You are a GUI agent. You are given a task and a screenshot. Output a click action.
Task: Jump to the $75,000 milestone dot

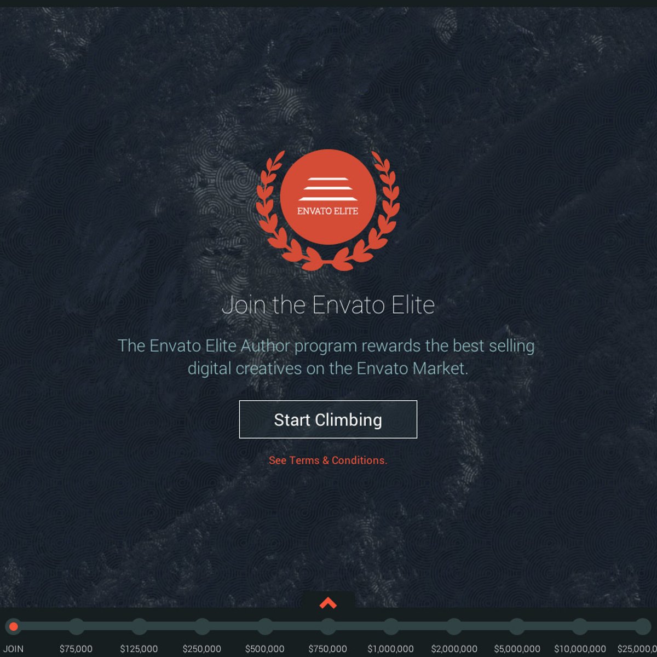click(76, 626)
